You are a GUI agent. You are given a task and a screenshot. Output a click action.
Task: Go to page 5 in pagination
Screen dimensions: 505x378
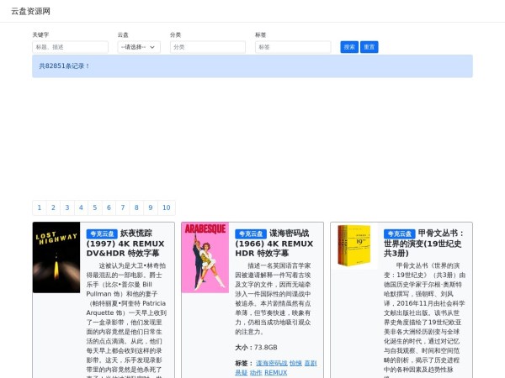point(94,207)
